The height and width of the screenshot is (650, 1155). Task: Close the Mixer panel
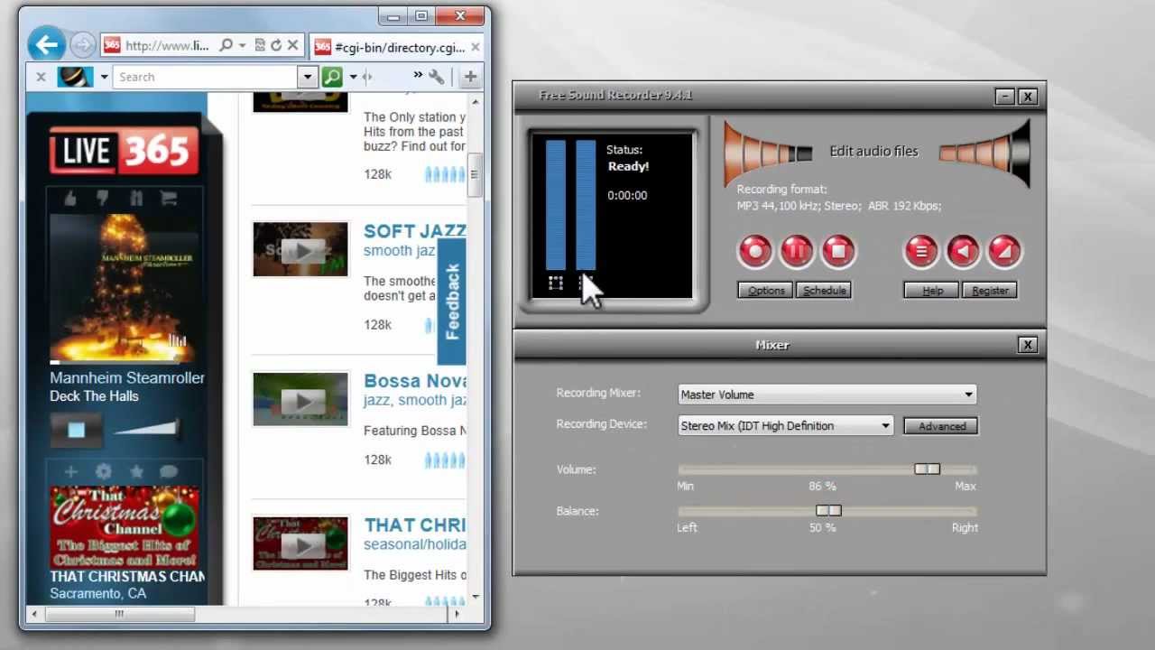pyautogui.click(x=1027, y=345)
